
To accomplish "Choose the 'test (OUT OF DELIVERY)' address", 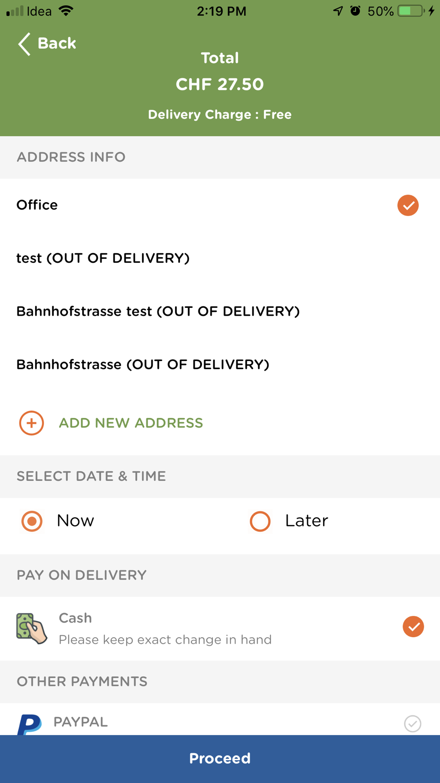I will (103, 258).
